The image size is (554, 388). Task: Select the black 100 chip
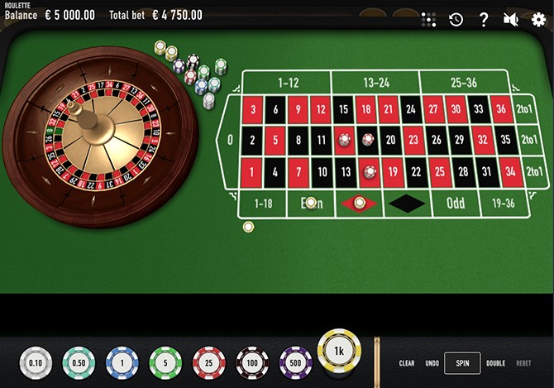coord(252,363)
